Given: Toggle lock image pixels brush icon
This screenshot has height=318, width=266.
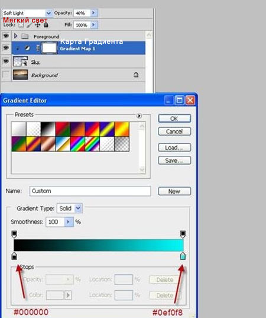Looking at the screenshot, I should coord(30,25).
